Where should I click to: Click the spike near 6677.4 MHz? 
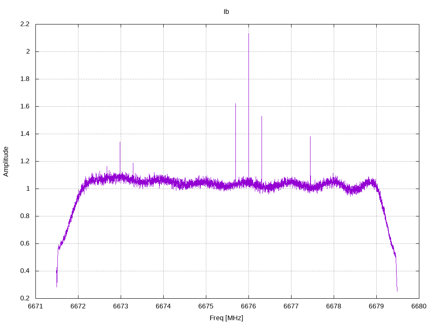pyautogui.click(x=310, y=160)
